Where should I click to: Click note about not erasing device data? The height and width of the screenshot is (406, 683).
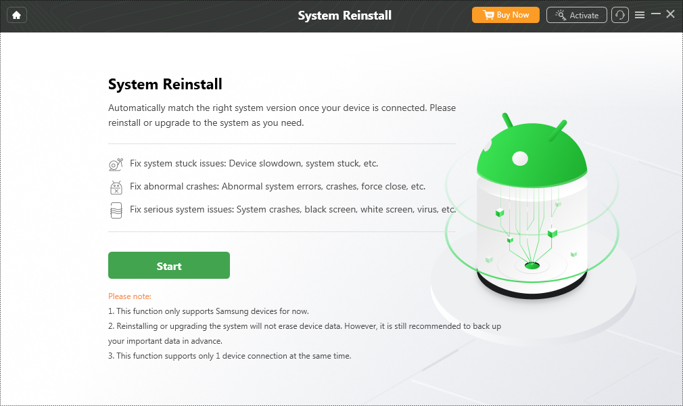[x=304, y=333]
